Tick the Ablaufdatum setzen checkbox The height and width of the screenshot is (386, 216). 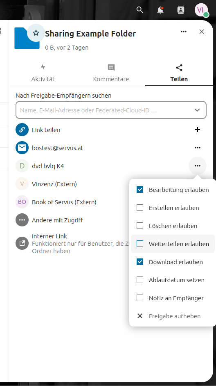(140, 280)
